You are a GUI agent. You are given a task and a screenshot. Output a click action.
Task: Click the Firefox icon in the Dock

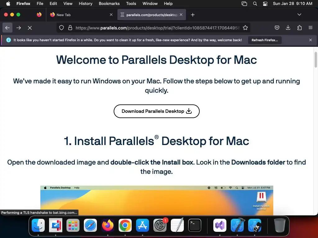(x=108, y=225)
